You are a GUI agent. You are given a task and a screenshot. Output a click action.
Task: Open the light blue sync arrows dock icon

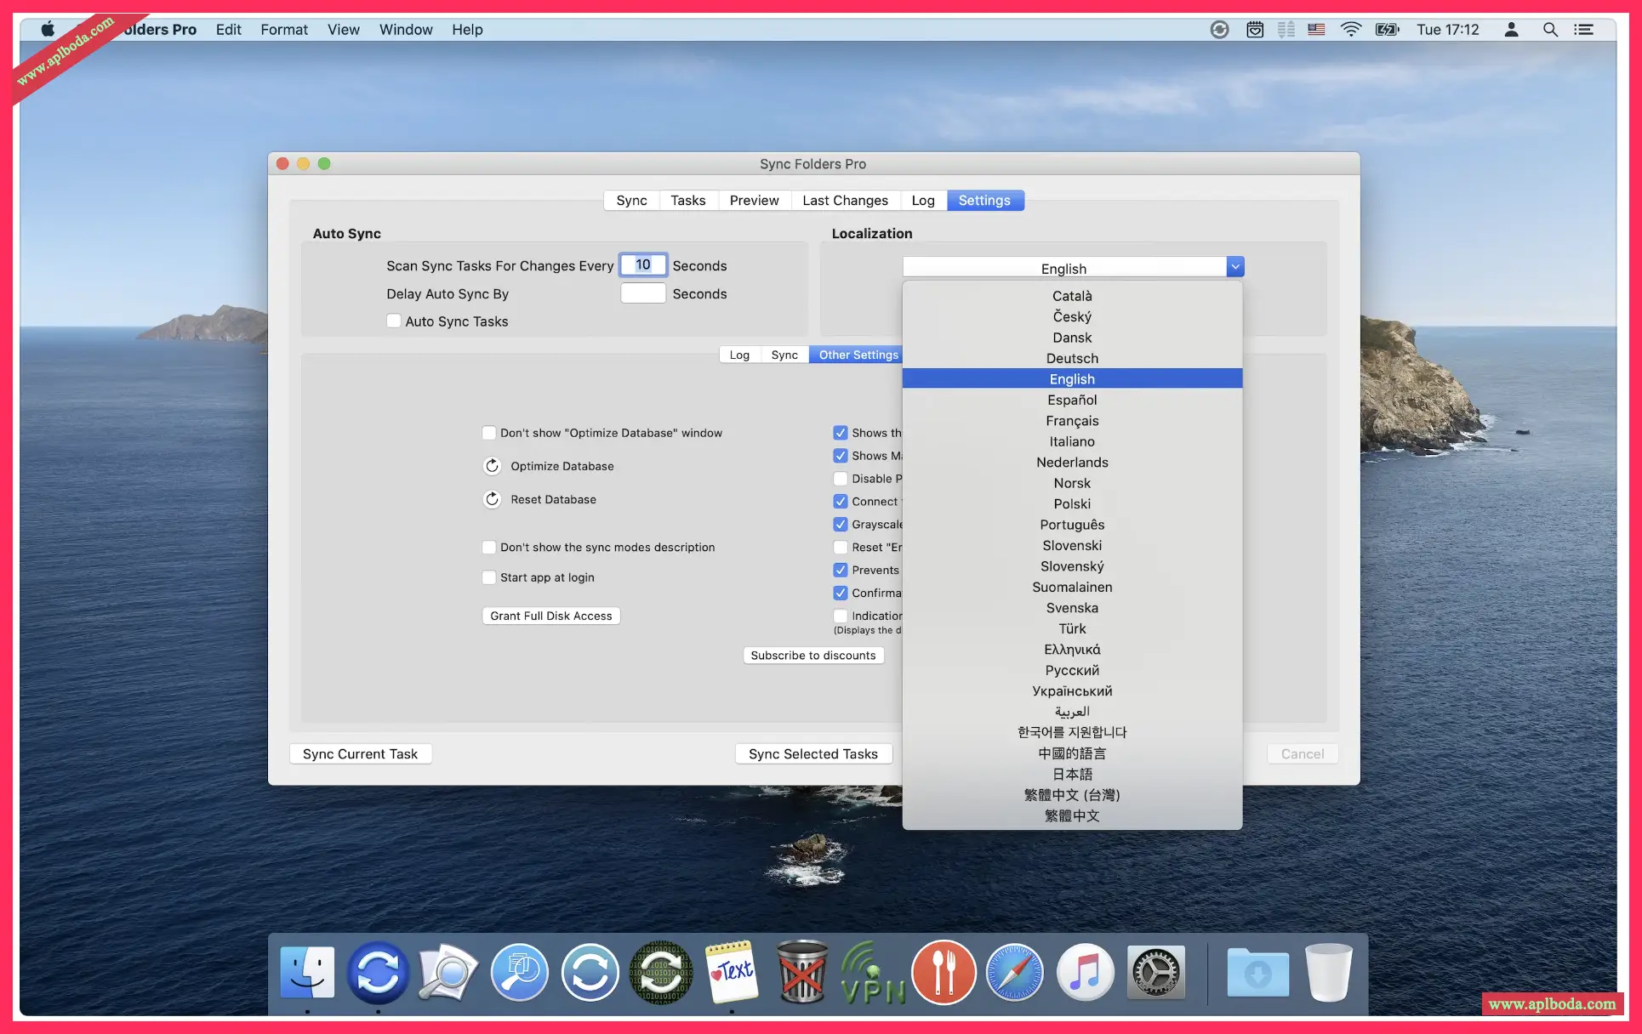[590, 972]
